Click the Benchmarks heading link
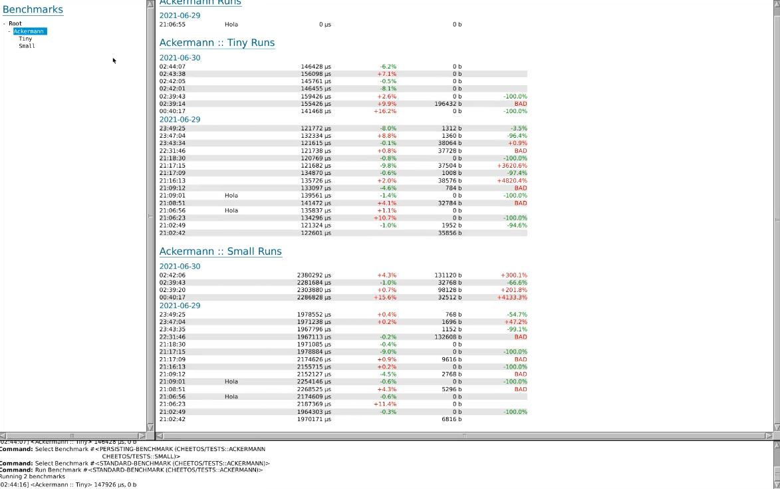 [33, 9]
